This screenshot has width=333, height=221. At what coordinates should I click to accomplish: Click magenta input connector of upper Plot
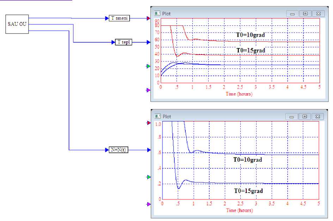pos(148,90)
